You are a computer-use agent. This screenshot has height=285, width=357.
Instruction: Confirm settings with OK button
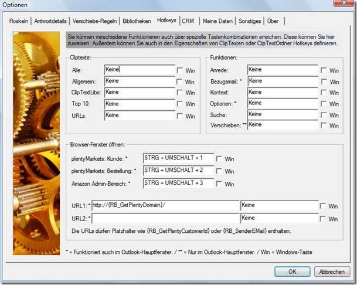(293, 272)
